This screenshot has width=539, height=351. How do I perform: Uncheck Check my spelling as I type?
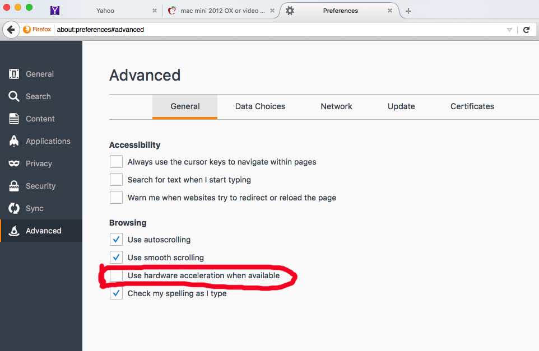pos(116,293)
